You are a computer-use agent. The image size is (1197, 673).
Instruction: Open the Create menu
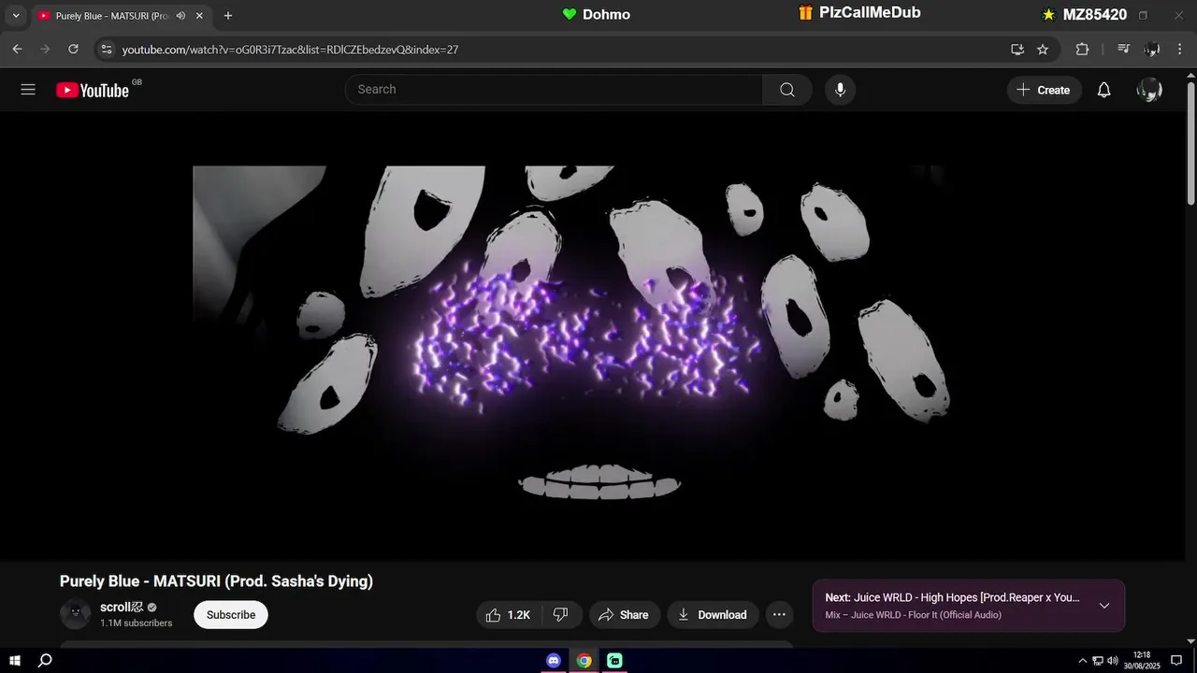[1044, 90]
